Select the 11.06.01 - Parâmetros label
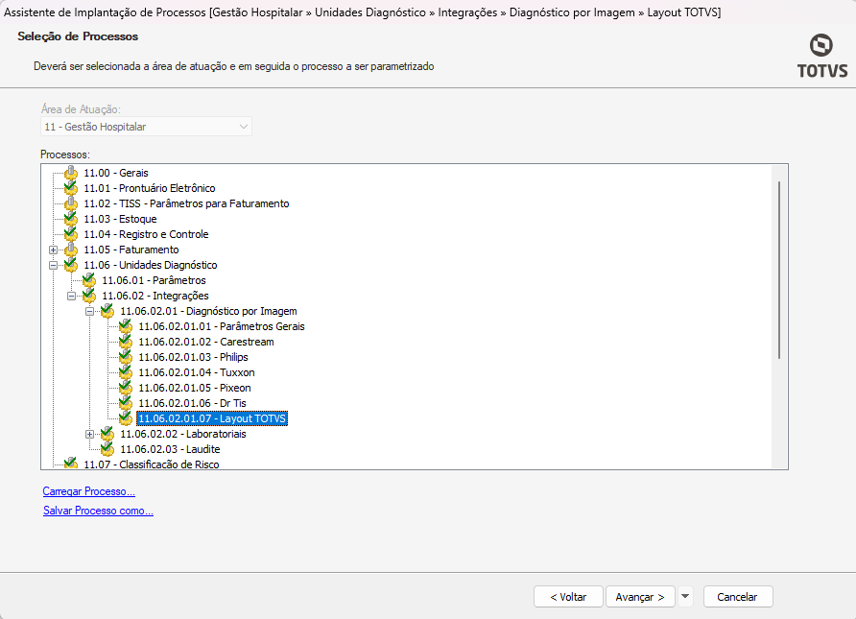The image size is (856, 619). [154, 280]
